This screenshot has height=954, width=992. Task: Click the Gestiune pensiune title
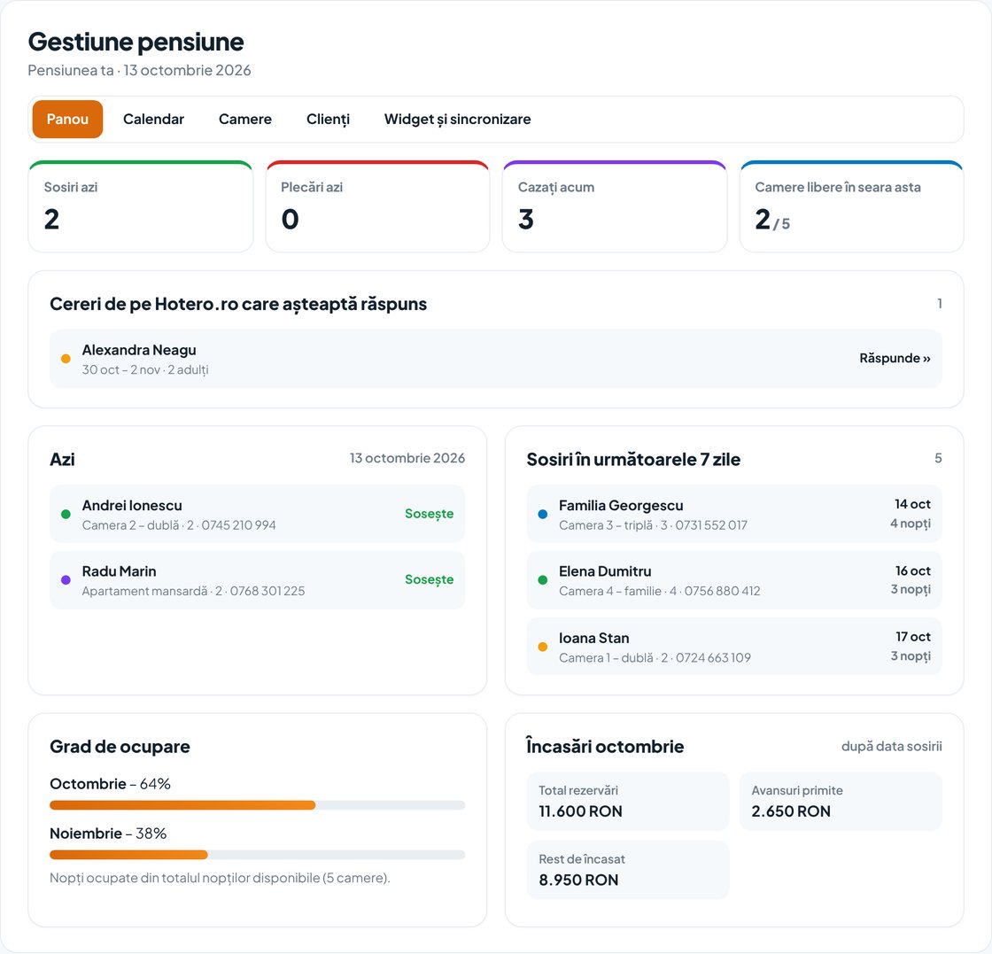(x=136, y=42)
